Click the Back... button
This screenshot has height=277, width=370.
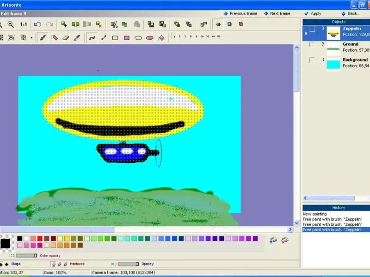351,14
